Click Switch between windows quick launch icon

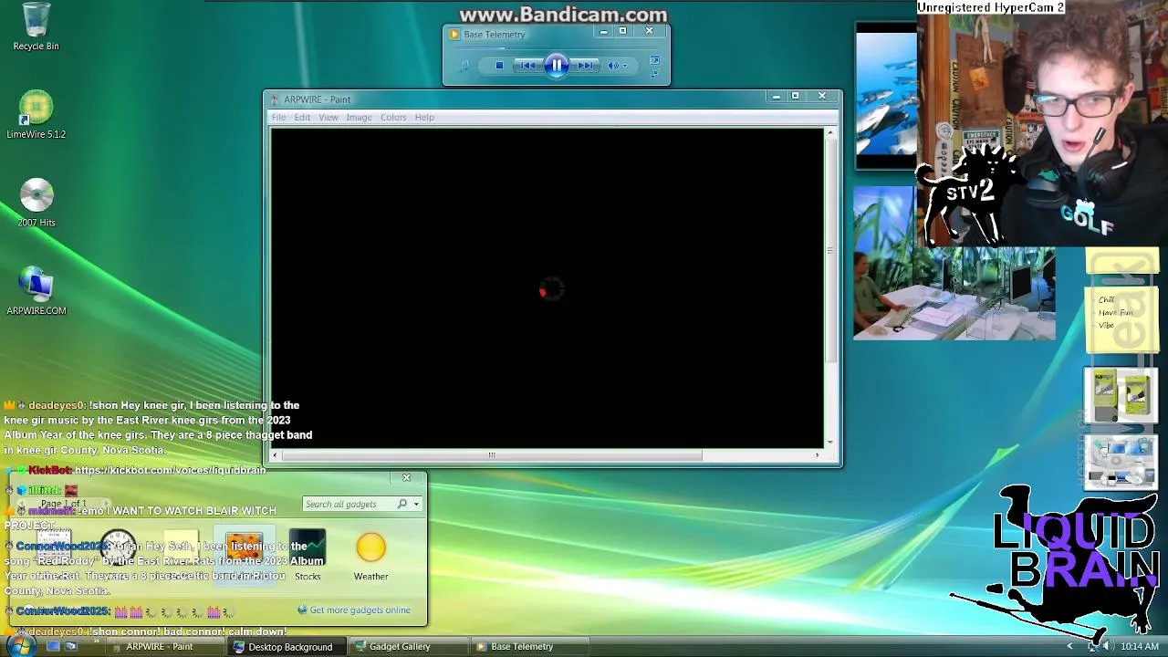coord(71,646)
